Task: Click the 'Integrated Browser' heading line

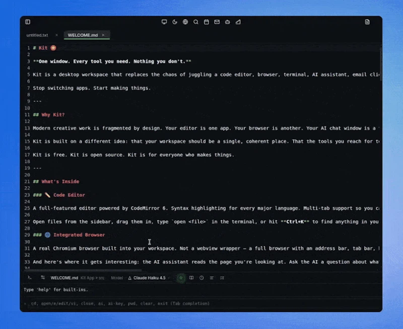Action: pos(69,235)
